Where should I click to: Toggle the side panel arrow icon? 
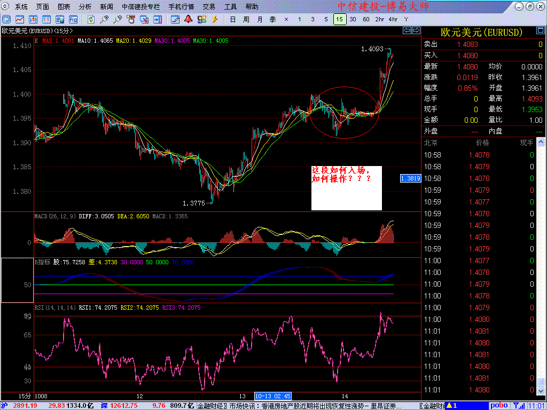158,20
